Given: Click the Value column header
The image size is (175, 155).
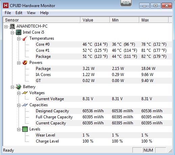Looking at the screenshot, I should pyautogui.click(x=95, y=20).
